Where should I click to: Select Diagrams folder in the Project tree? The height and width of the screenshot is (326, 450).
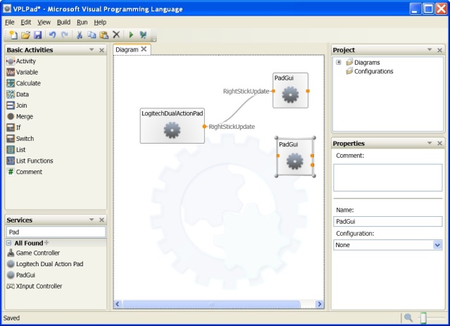click(367, 62)
